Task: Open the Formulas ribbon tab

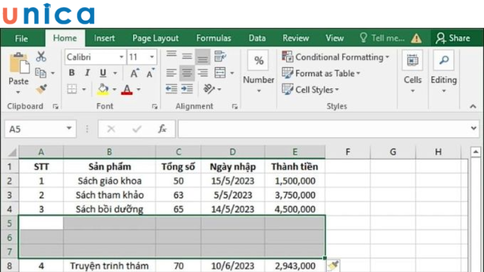Action: [x=214, y=38]
